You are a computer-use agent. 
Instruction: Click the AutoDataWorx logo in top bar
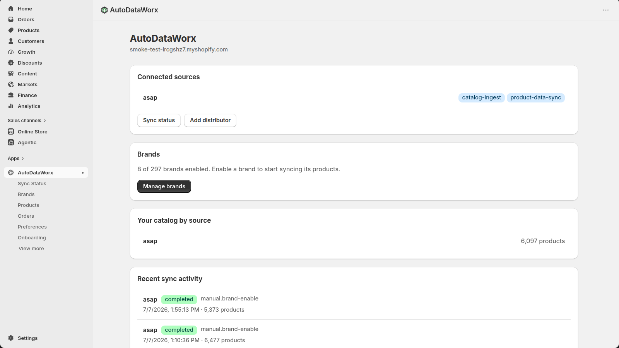pyautogui.click(x=104, y=10)
